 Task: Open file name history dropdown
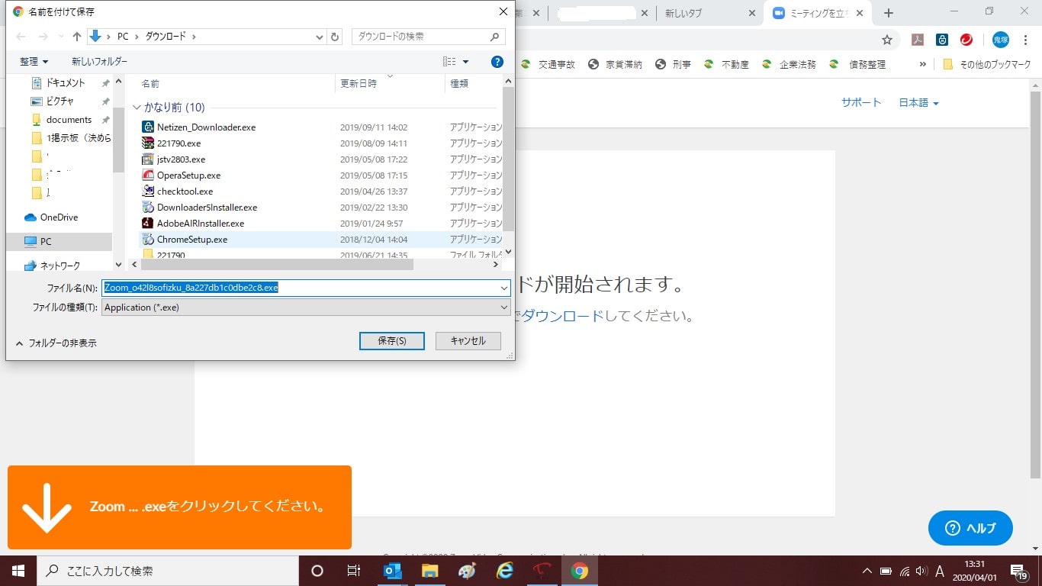(x=504, y=288)
